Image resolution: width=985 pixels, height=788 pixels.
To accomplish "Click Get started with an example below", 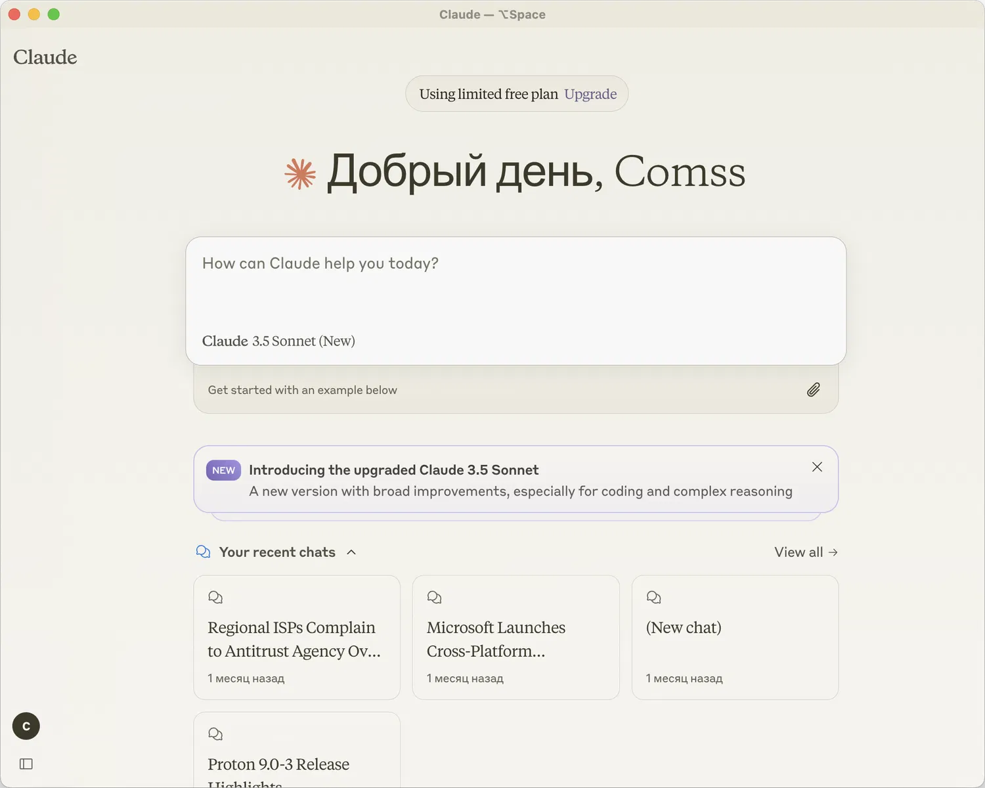I will (x=303, y=390).
